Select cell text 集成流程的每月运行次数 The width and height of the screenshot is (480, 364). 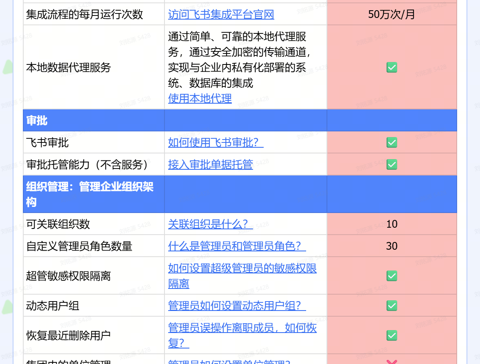[84, 14]
